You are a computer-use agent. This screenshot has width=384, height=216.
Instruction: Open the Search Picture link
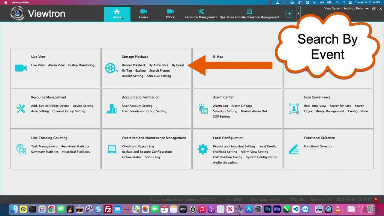(159, 70)
